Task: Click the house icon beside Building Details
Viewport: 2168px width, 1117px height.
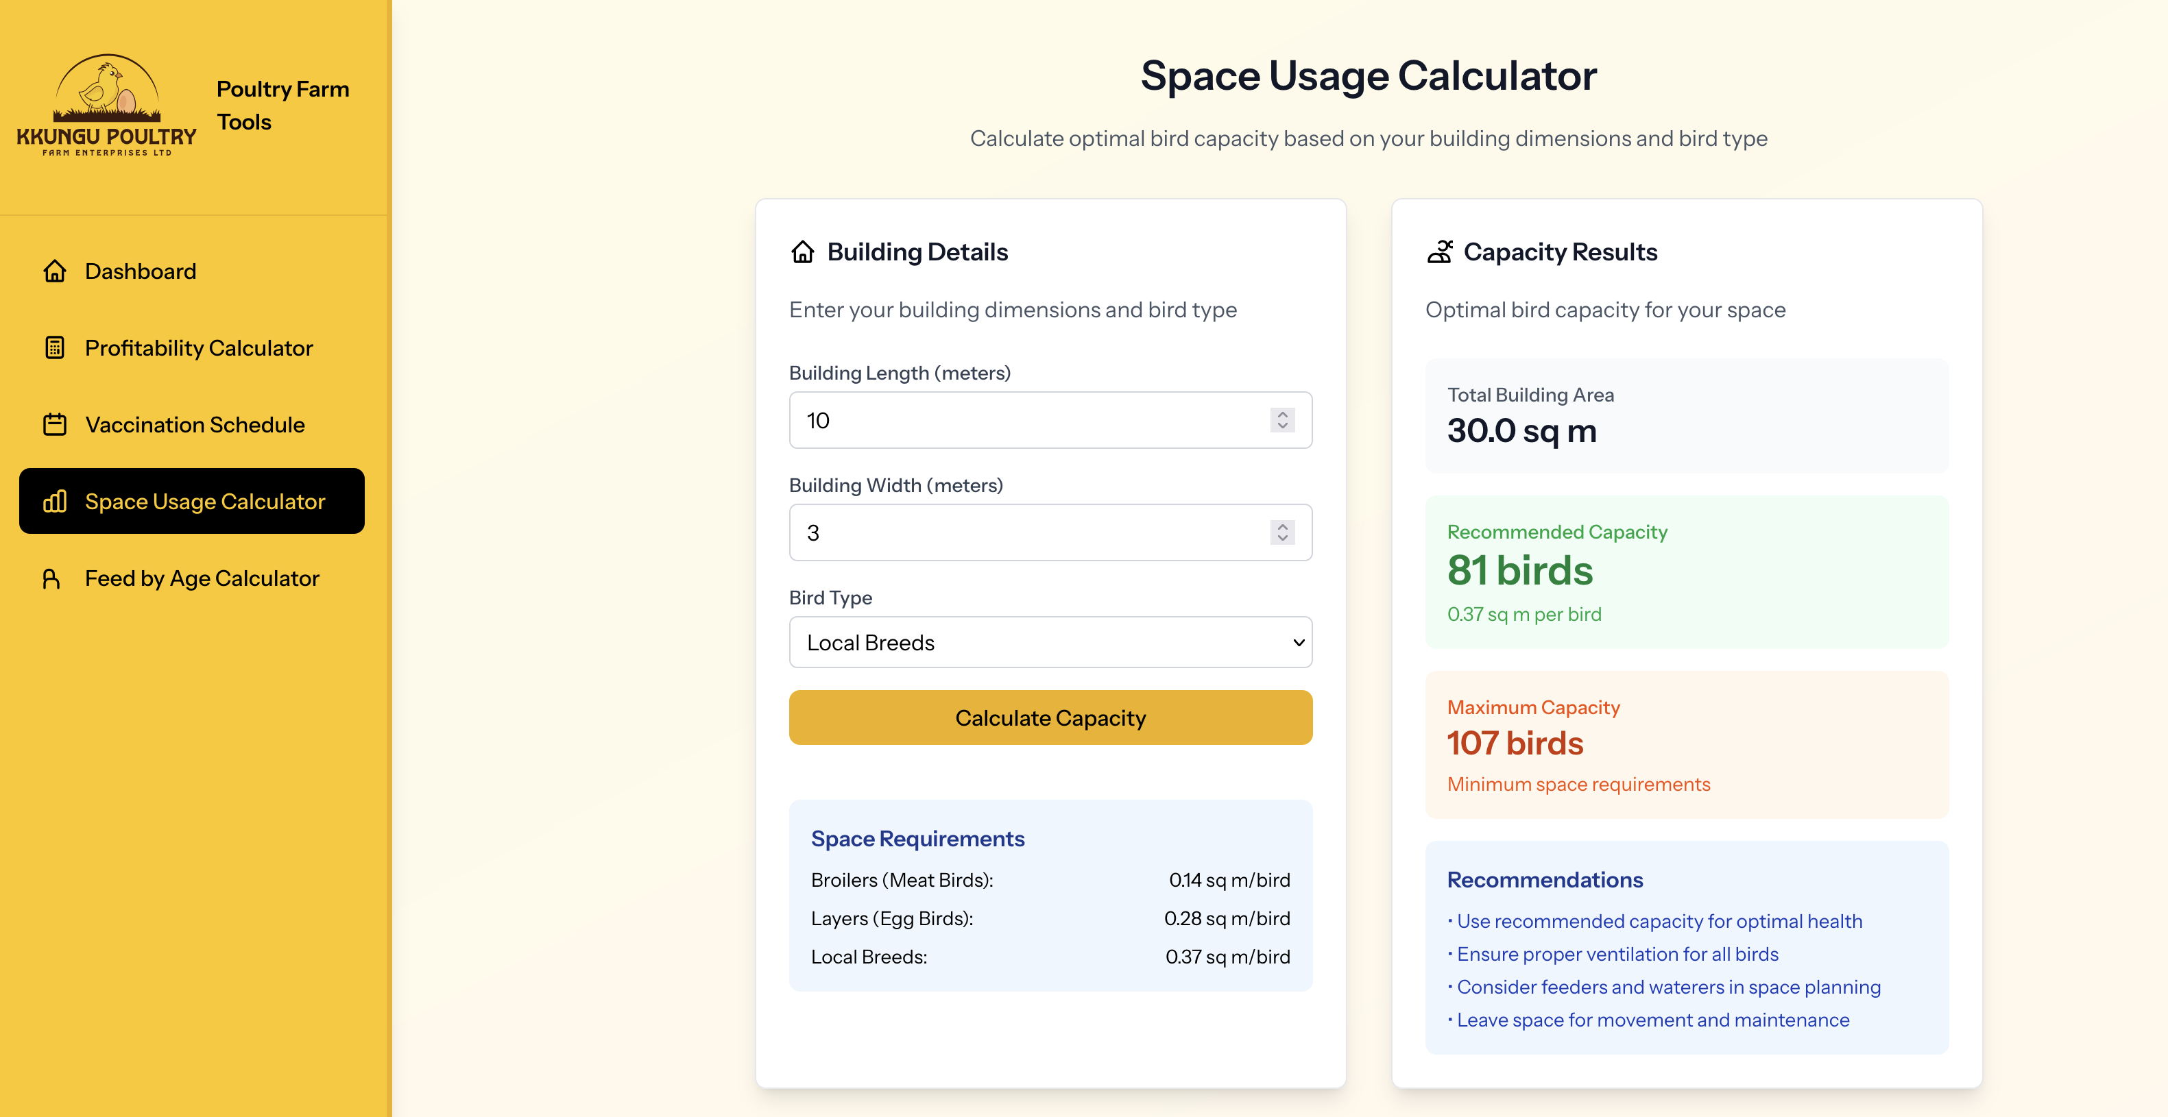Action: [x=803, y=251]
